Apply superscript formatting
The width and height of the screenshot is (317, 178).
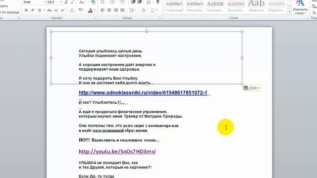point(63,10)
